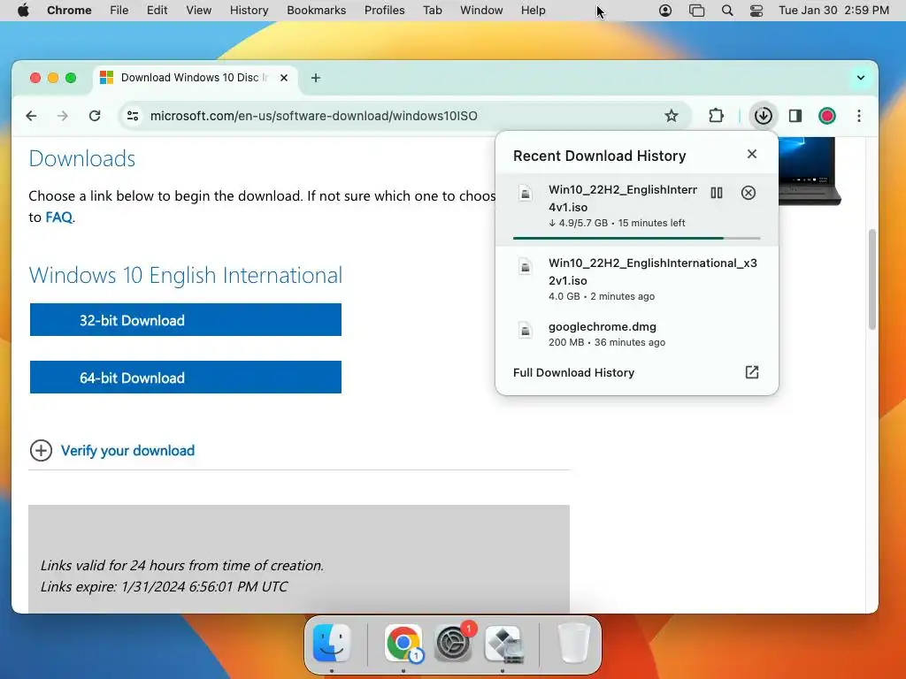This screenshot has width=906, height=679.
Task: Expand the Verify your download section
Action: coord(112,451)
